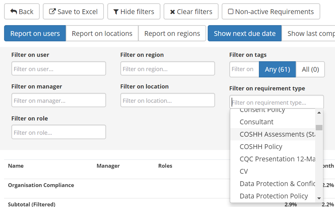This screenshot has width=335, height=207.
Task: Switch to Report on regions tab
Action: coord(172,33)
